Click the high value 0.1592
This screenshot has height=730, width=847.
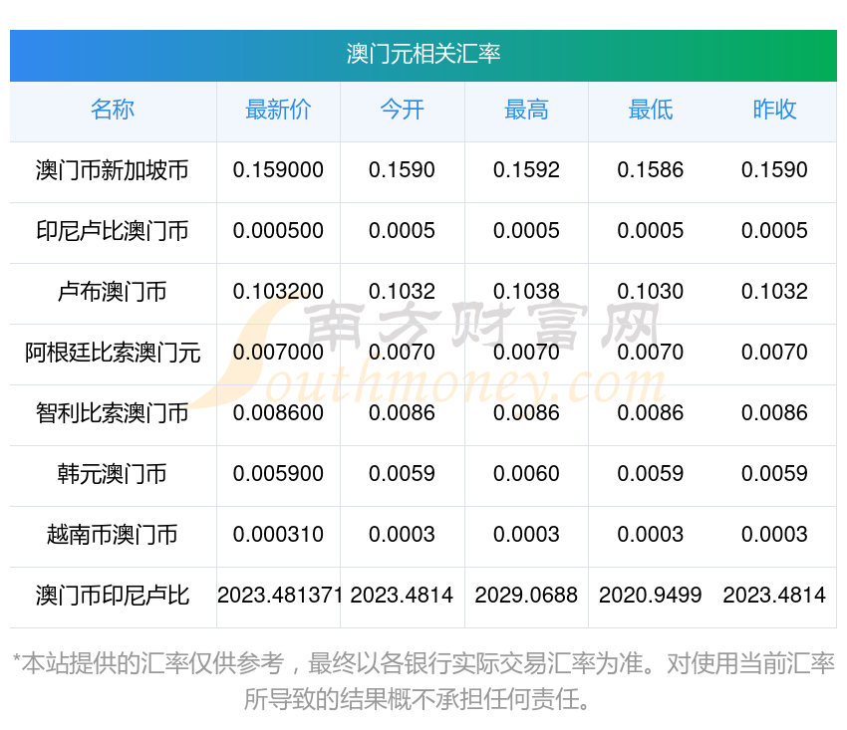[526, 170]
